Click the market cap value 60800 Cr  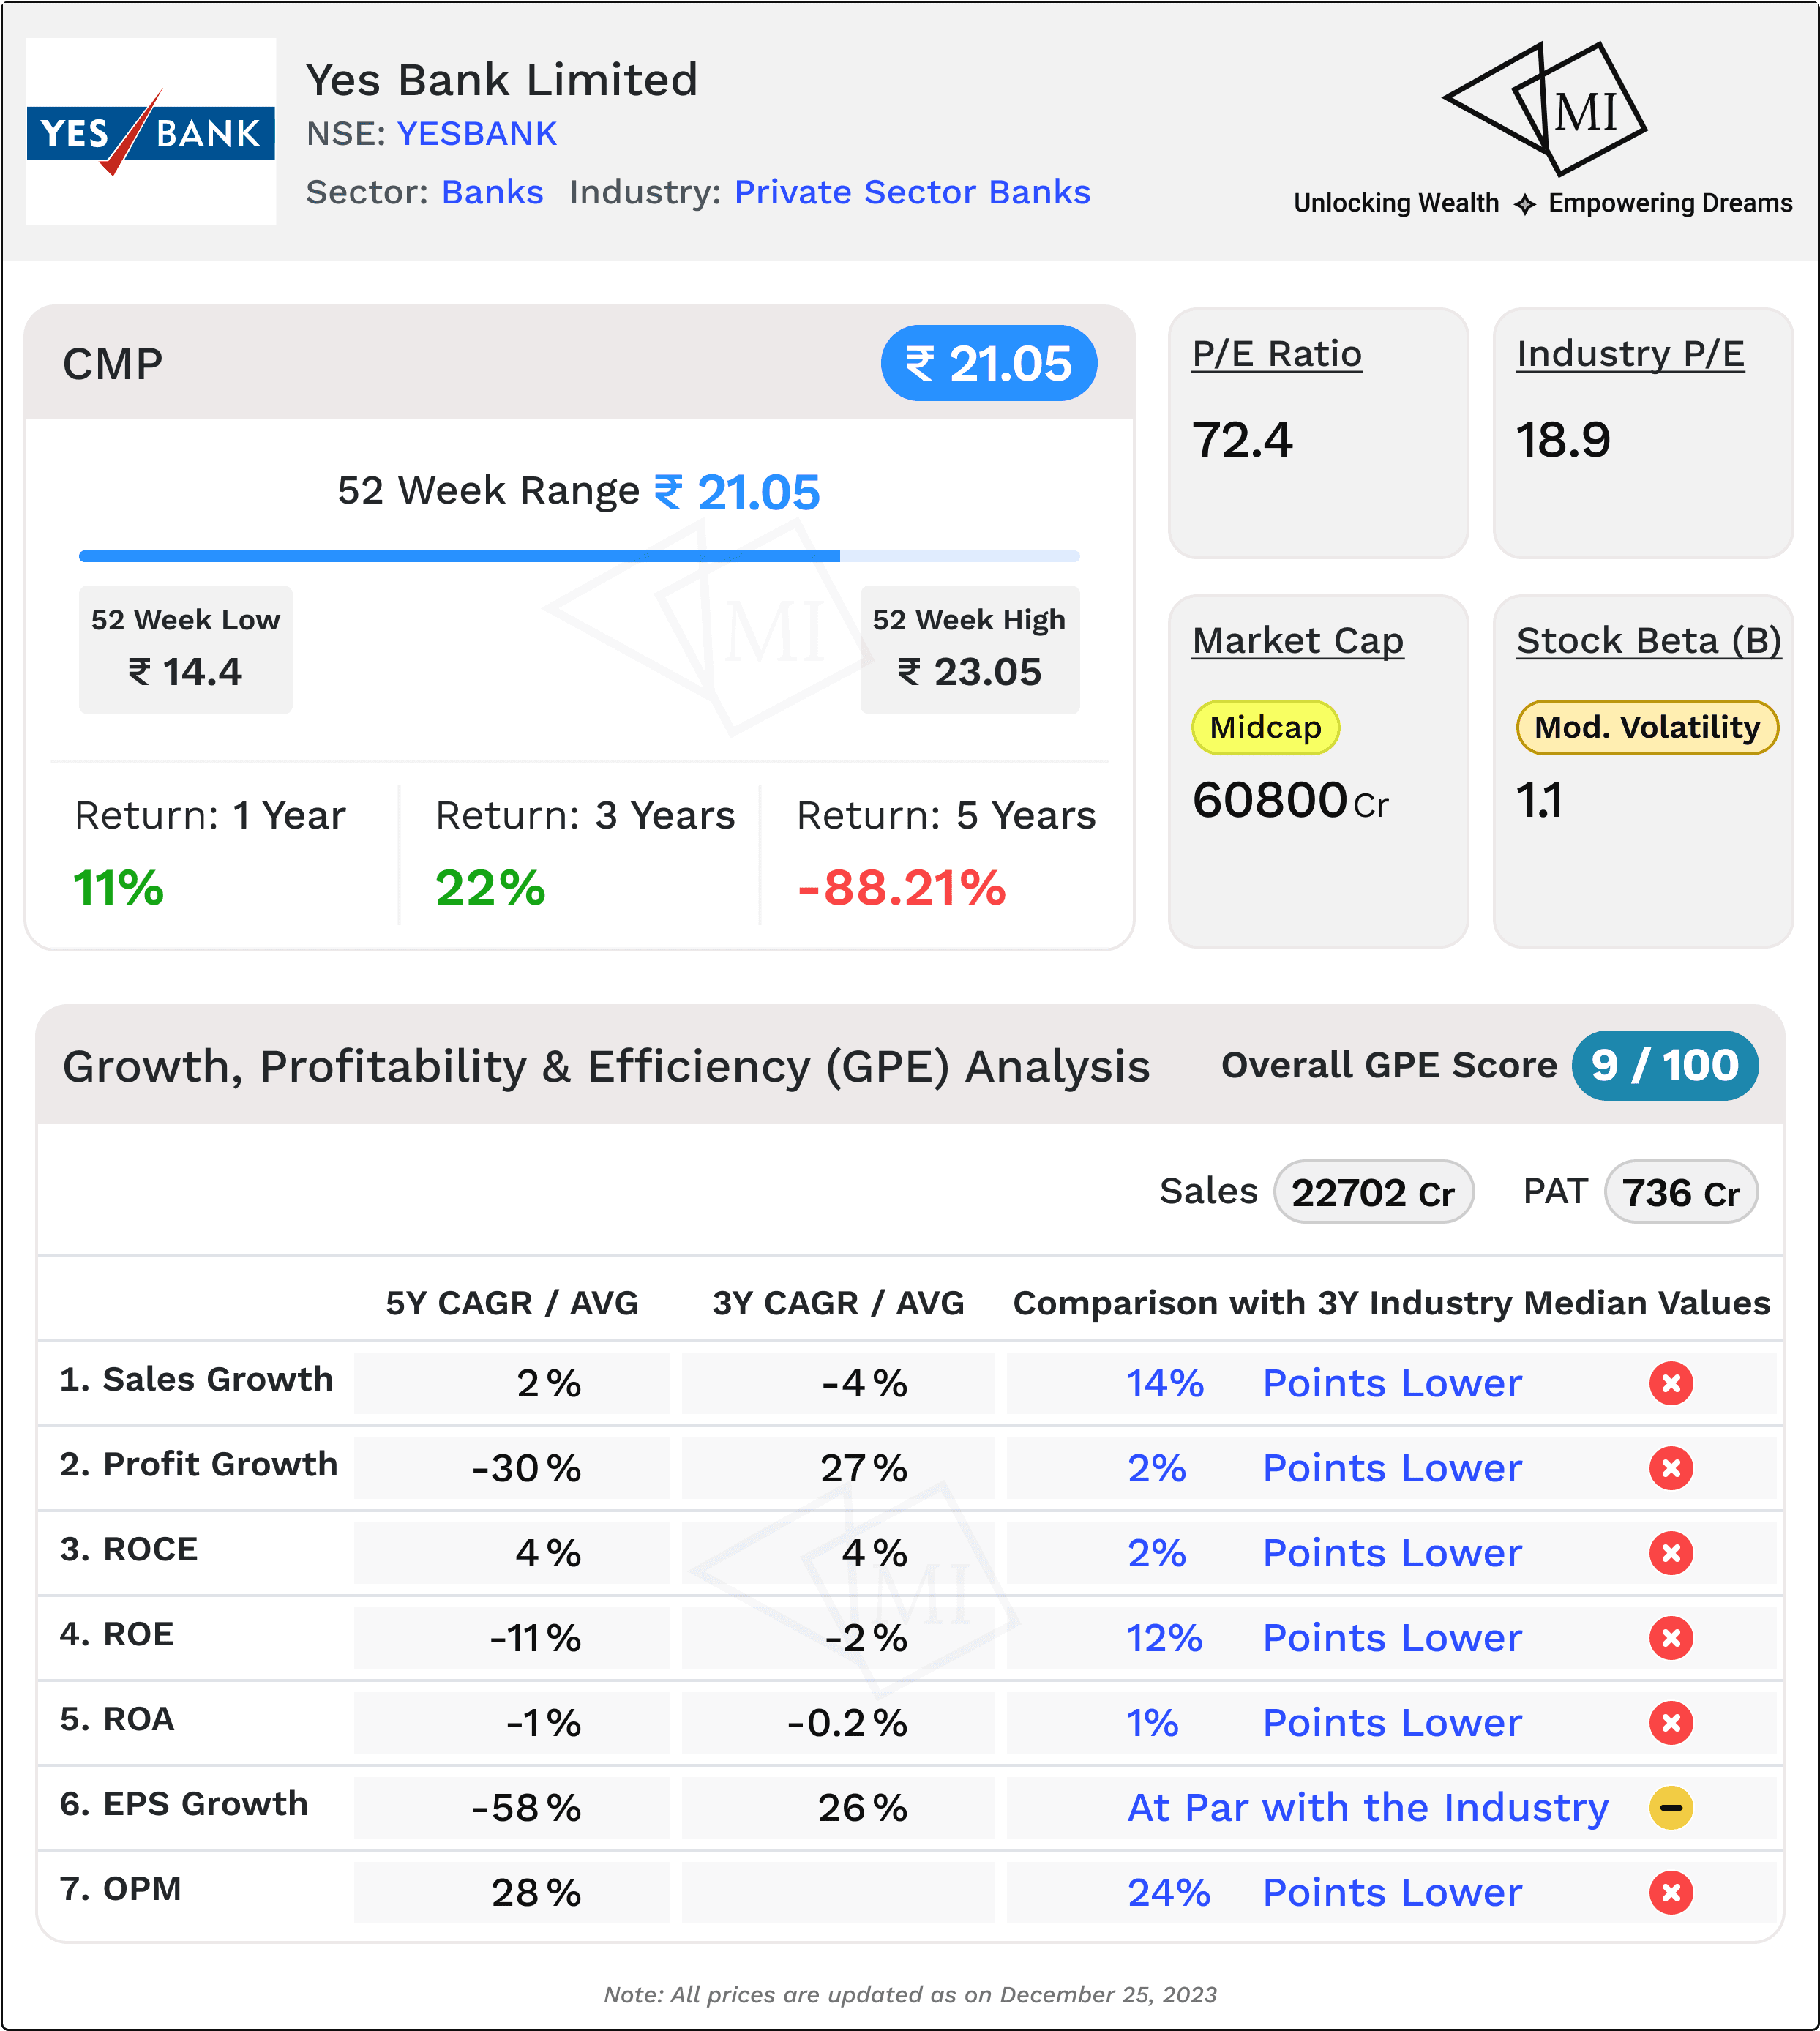pos(1290,801)
